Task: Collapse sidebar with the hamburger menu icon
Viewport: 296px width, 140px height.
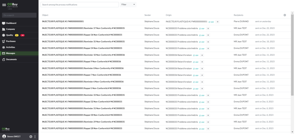Action: [x=4, y=5]
